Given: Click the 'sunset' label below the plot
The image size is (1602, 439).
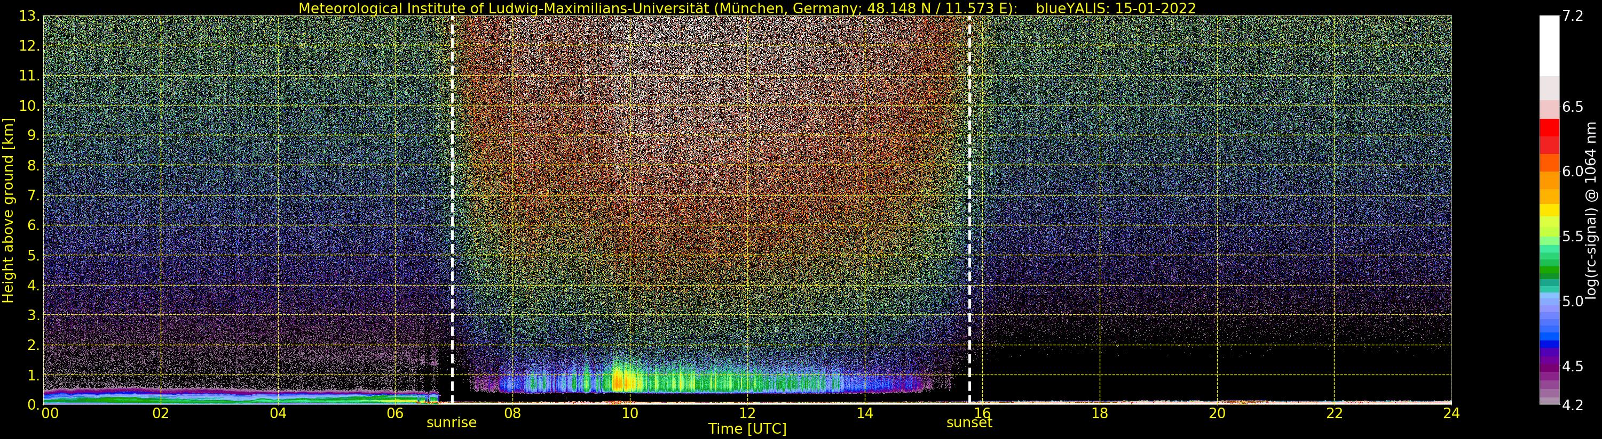Looking at the screenshot, I should tap(969, 422).
